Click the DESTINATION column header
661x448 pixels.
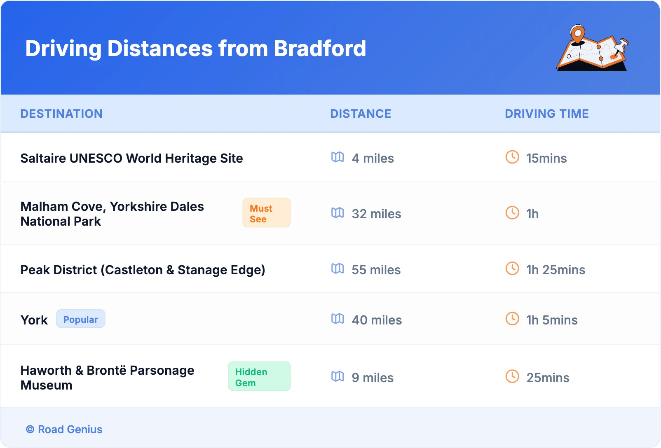coord(61,114)
